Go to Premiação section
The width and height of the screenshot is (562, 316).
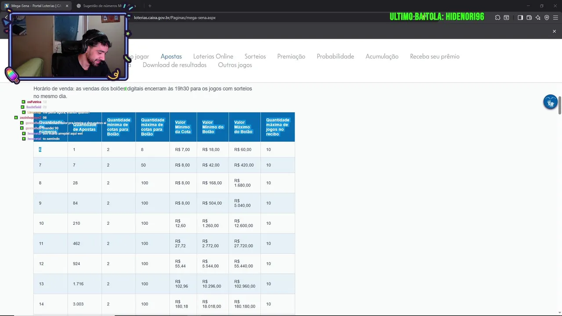[291, 56]
